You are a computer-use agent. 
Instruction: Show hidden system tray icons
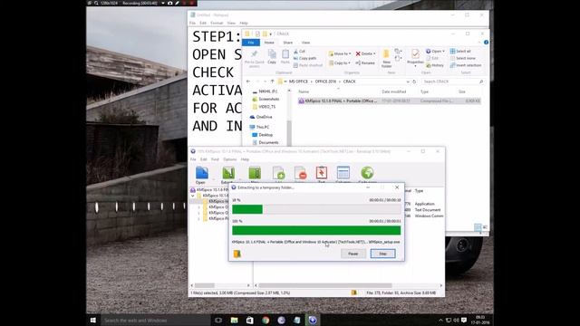point(440,320)
